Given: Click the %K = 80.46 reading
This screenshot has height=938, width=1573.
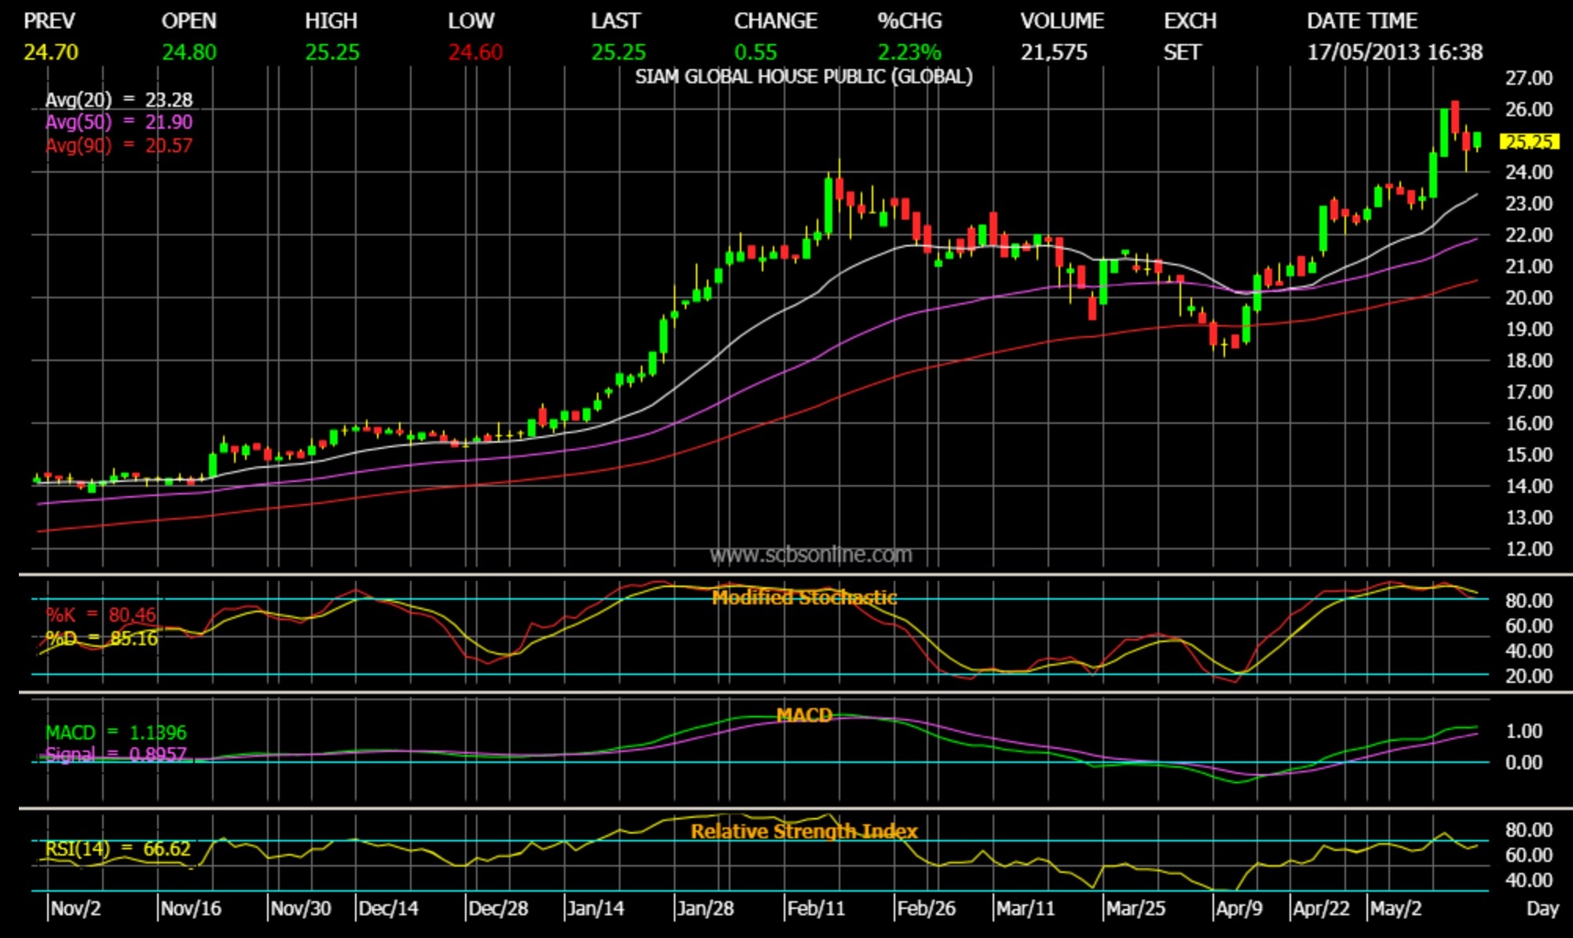Looking at the screenshot, I should [x=101, y=615].
